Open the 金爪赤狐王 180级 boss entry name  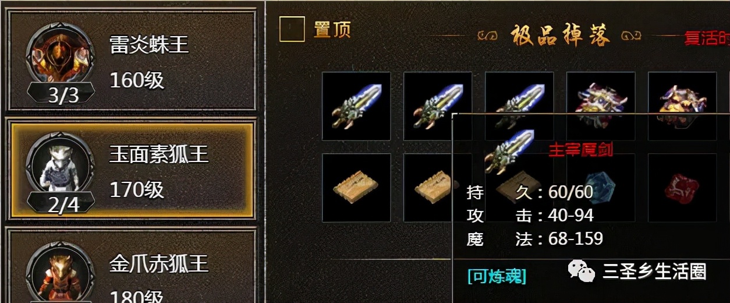point(159,263)
